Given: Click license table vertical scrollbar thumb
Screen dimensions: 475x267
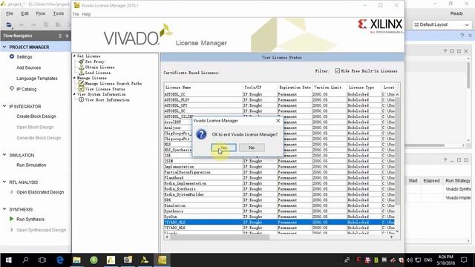Looking at the screenshot, I should pyautogui.click(x=397, y=151).
